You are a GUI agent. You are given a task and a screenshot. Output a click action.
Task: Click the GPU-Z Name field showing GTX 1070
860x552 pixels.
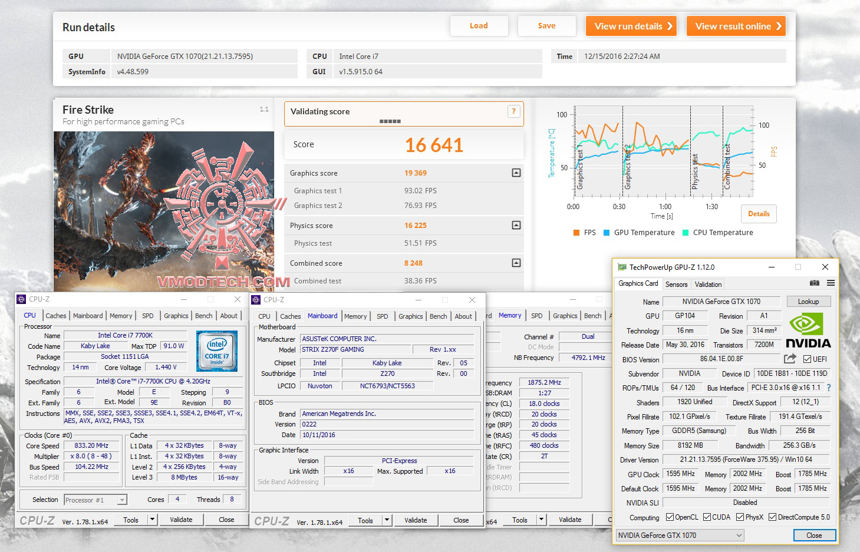tap(721, 302)
